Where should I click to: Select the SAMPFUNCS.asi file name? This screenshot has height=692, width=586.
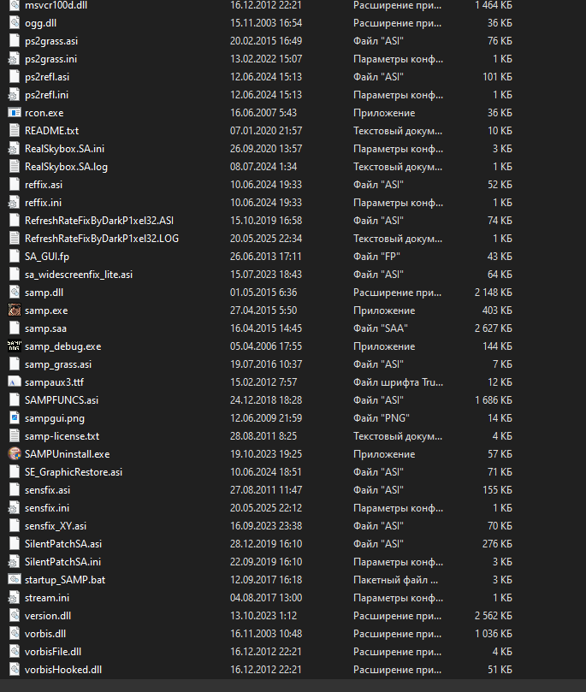pyautogui.click(x=62, y=400)
